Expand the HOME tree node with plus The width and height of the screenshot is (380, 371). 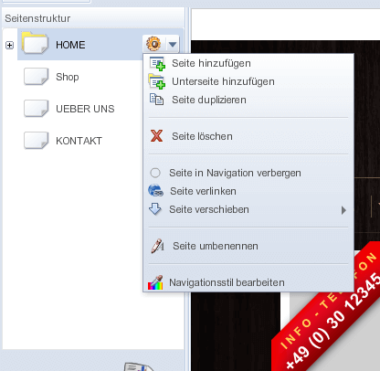9,45
